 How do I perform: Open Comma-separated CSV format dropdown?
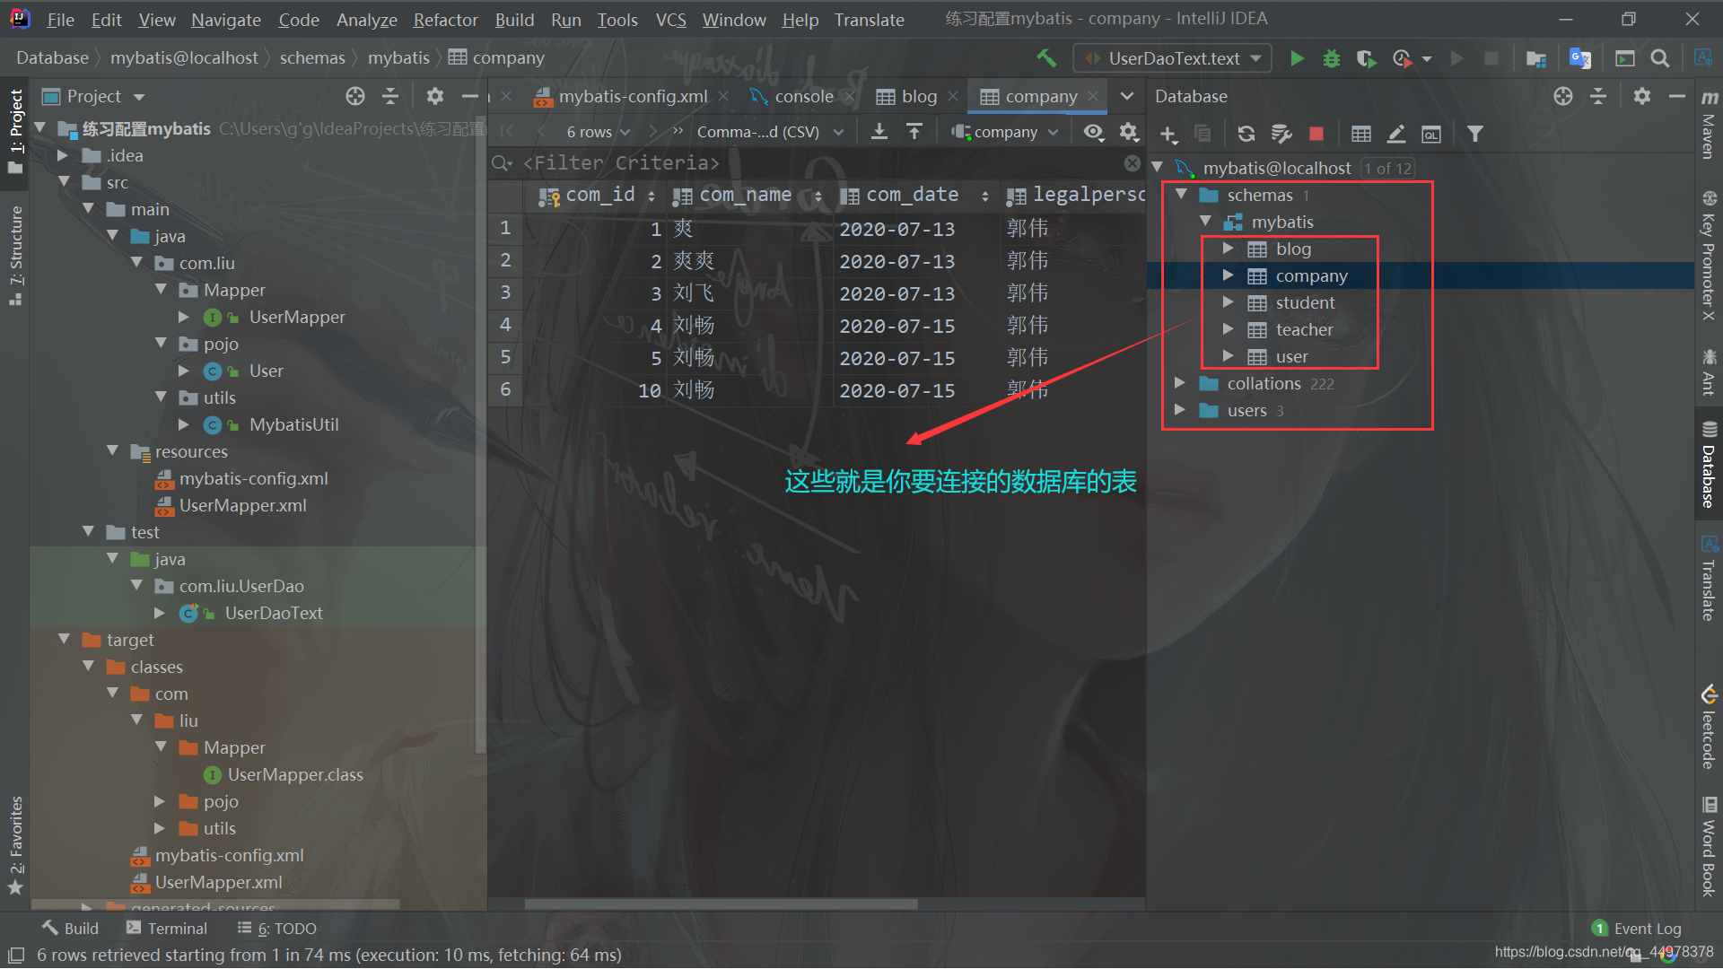click(x=770, y=132)
